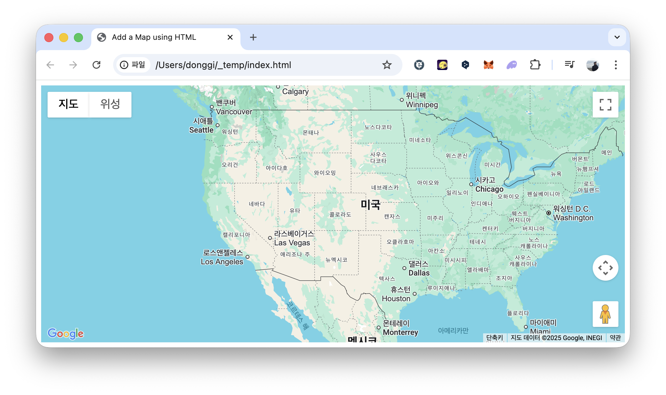Click the purple ghost extension icon
Viewport: 666px width, 395px height.
(x=511, y=65)
